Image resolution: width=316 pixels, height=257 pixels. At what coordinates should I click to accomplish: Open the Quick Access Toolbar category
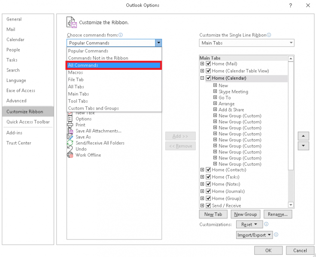coord(28,122)
